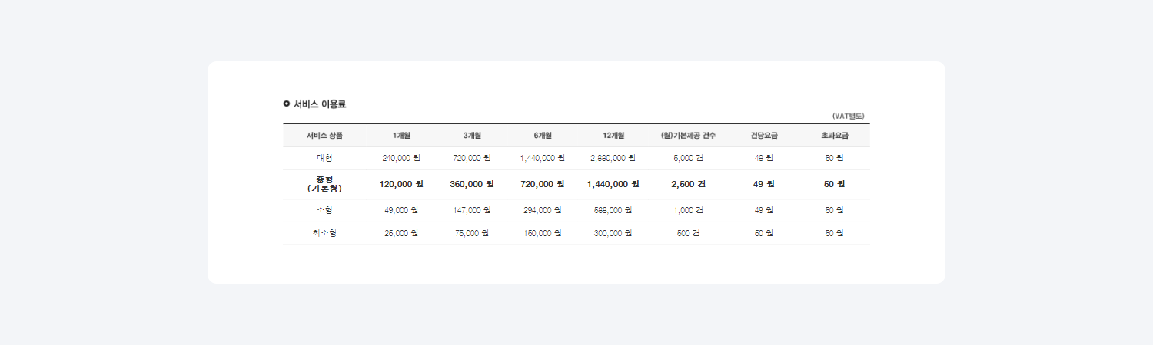Select the 서비스 상품 column header
Screen dimensions: 1153x345
(x=324, y=136)
